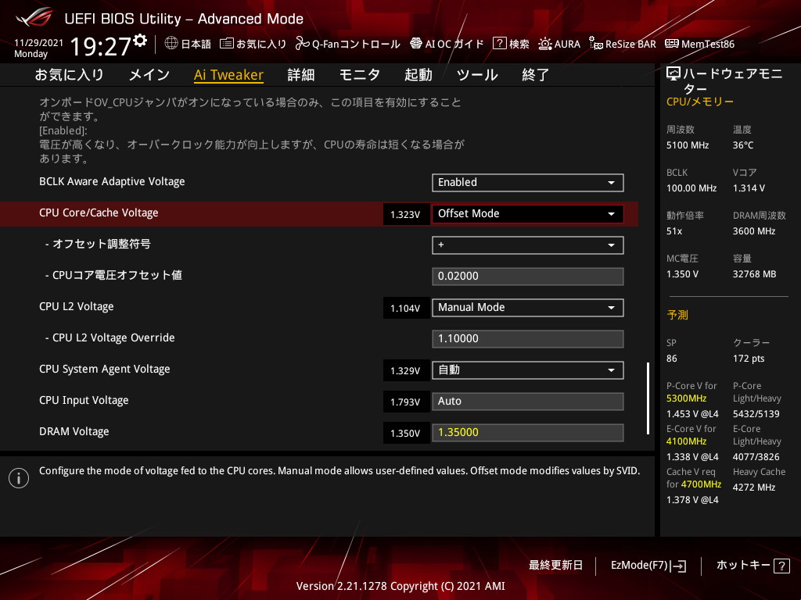Open BCLK Aware Adaptive Voltage dropdown
The image size is (801, 600).
pyautogui.click(x=528, y=183)
